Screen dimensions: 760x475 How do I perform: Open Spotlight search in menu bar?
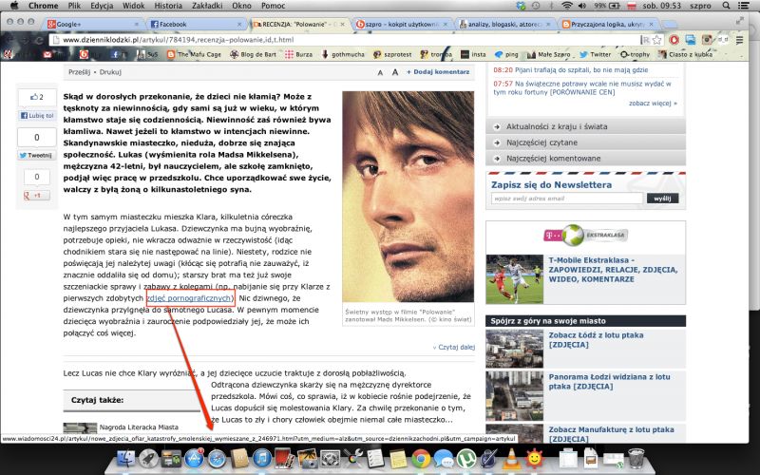[726, 6]
